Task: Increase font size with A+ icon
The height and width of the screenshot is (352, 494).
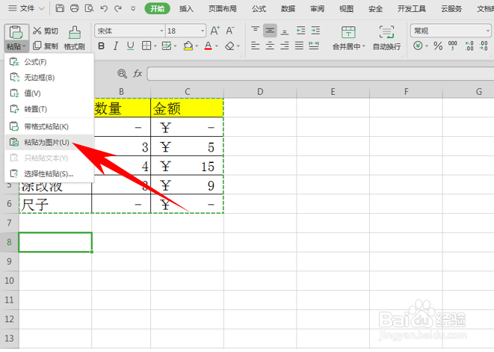Action: click(x=215, y=31)
